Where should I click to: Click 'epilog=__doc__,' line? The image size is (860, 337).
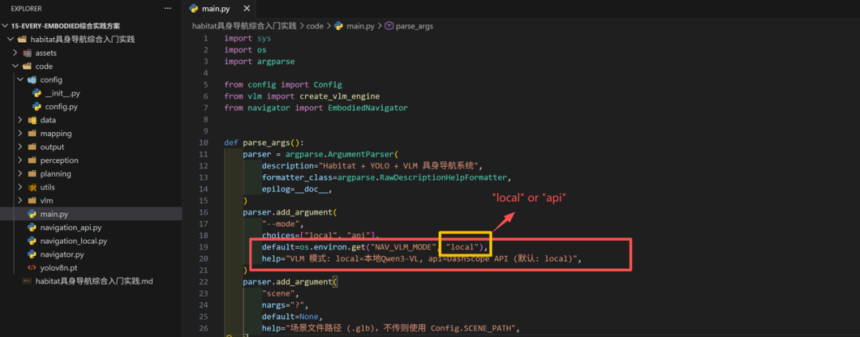pyautogui.click(x=297, y=188)
